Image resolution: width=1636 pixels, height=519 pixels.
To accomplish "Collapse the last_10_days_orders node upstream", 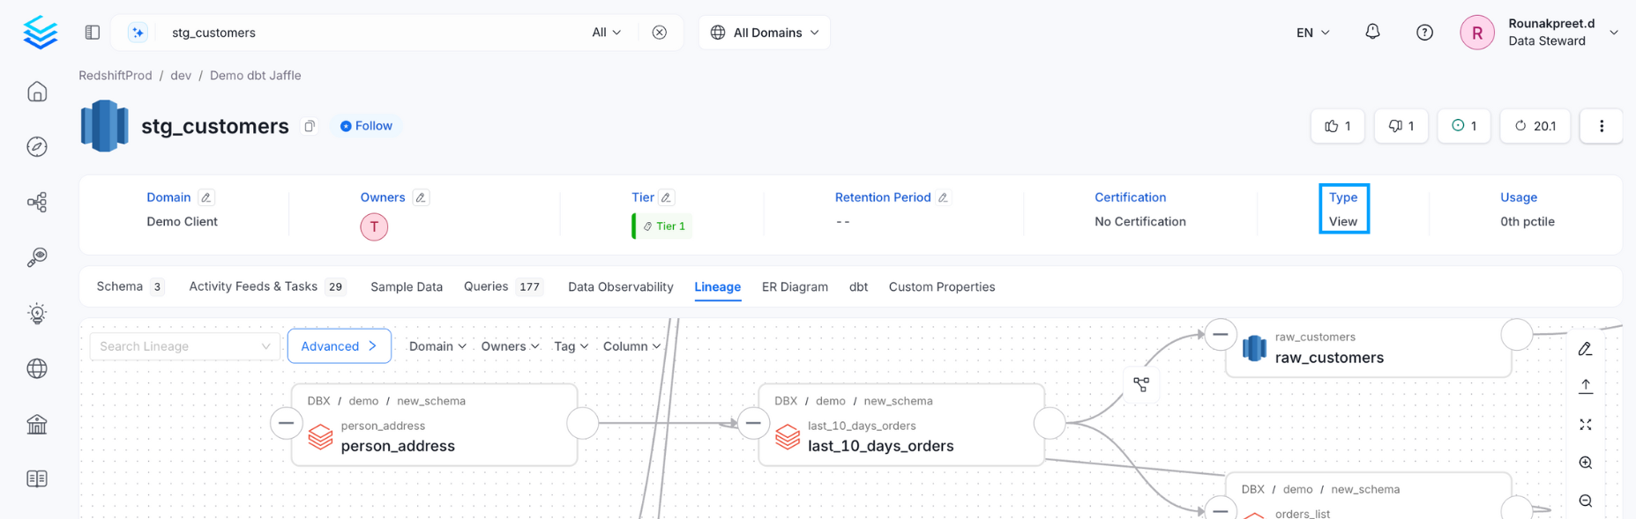I will pos(753,423).
